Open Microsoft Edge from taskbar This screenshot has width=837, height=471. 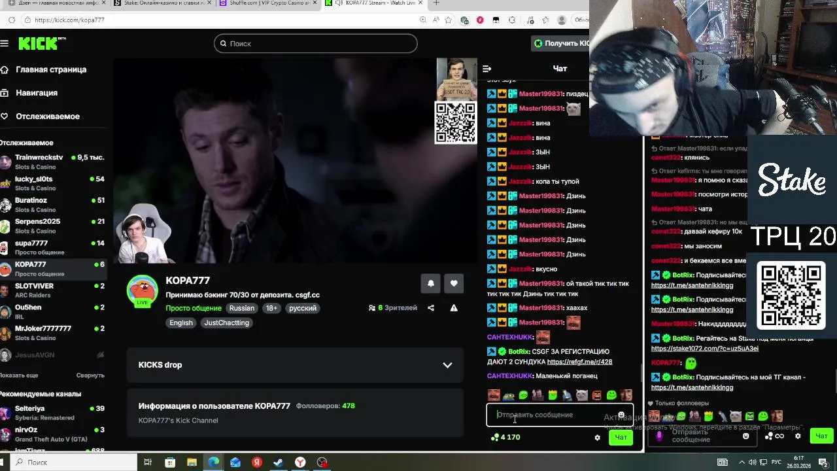(213, 462)
